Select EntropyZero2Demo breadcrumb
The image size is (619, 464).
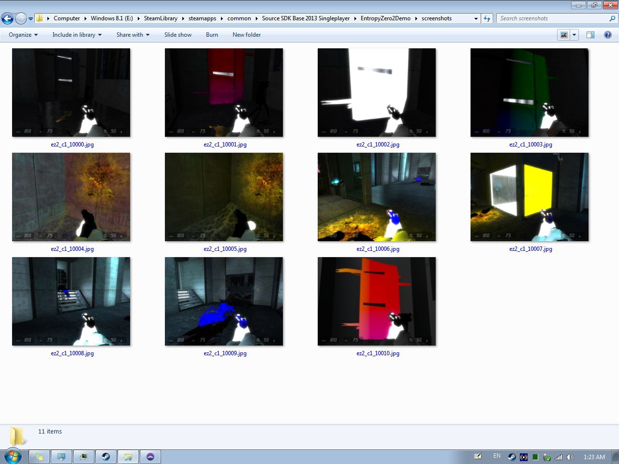(385, 18)
